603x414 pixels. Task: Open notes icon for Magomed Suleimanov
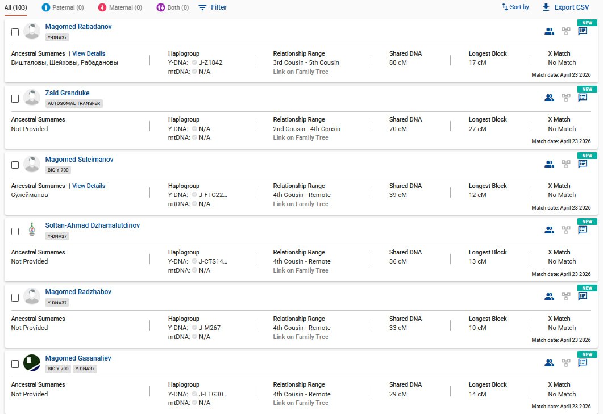(583, 164)
